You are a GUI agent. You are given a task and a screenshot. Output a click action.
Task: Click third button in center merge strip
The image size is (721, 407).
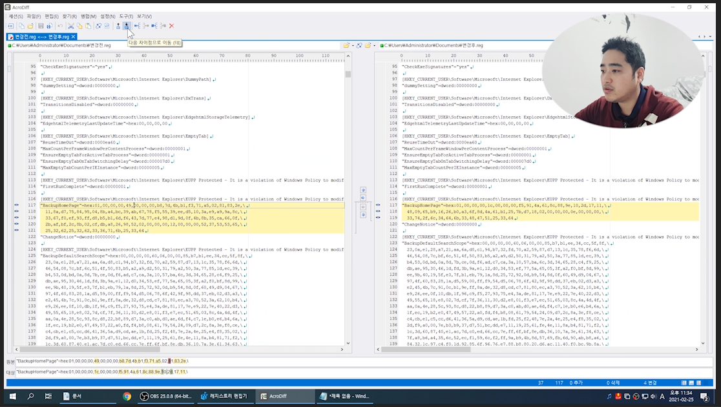(x=363, y=207)
